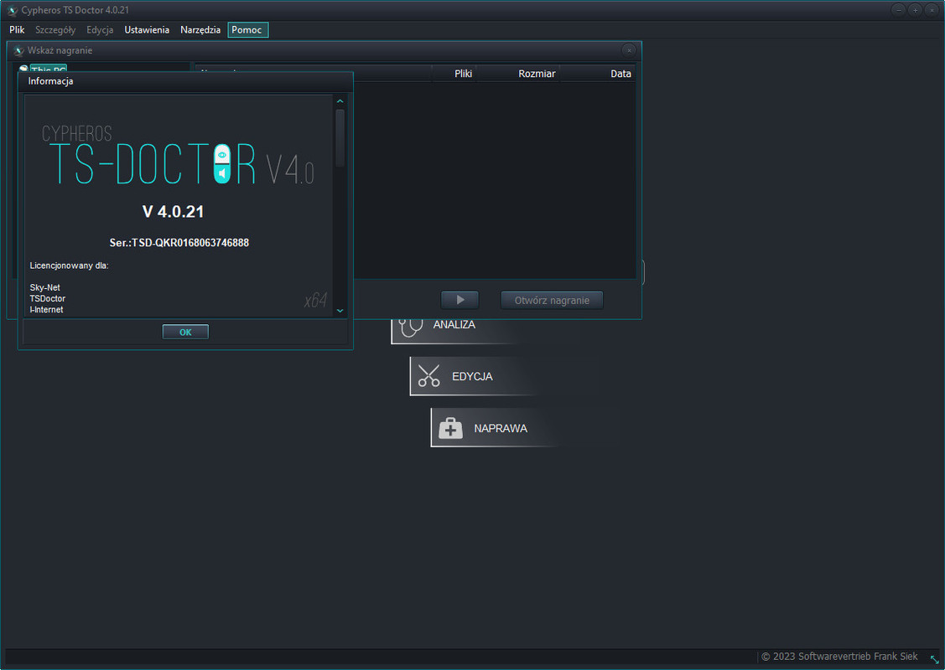Click the medical kit icon beside NAPRAWA
945x670 pixels.
pos(450,428)
